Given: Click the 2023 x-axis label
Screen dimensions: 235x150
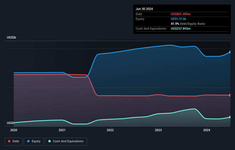Looking at the screenshot, I should click(x=158, y=130).
